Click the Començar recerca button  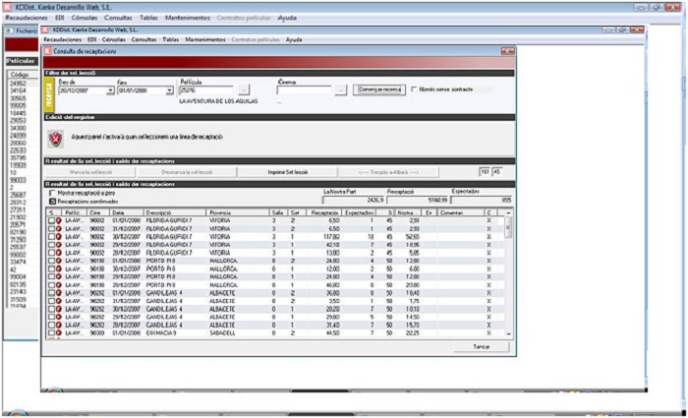coord(379,90)
